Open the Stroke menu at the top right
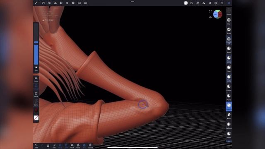This screenshot has width=265, height=149. (x=192, y=3)
